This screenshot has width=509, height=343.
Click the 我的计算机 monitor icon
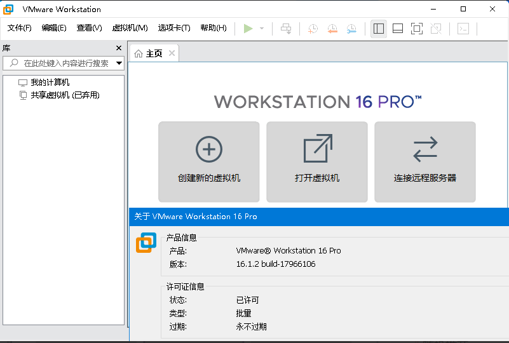23,83
